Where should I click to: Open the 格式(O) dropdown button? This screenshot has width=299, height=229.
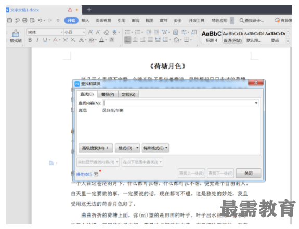click(x=127, y=148)
